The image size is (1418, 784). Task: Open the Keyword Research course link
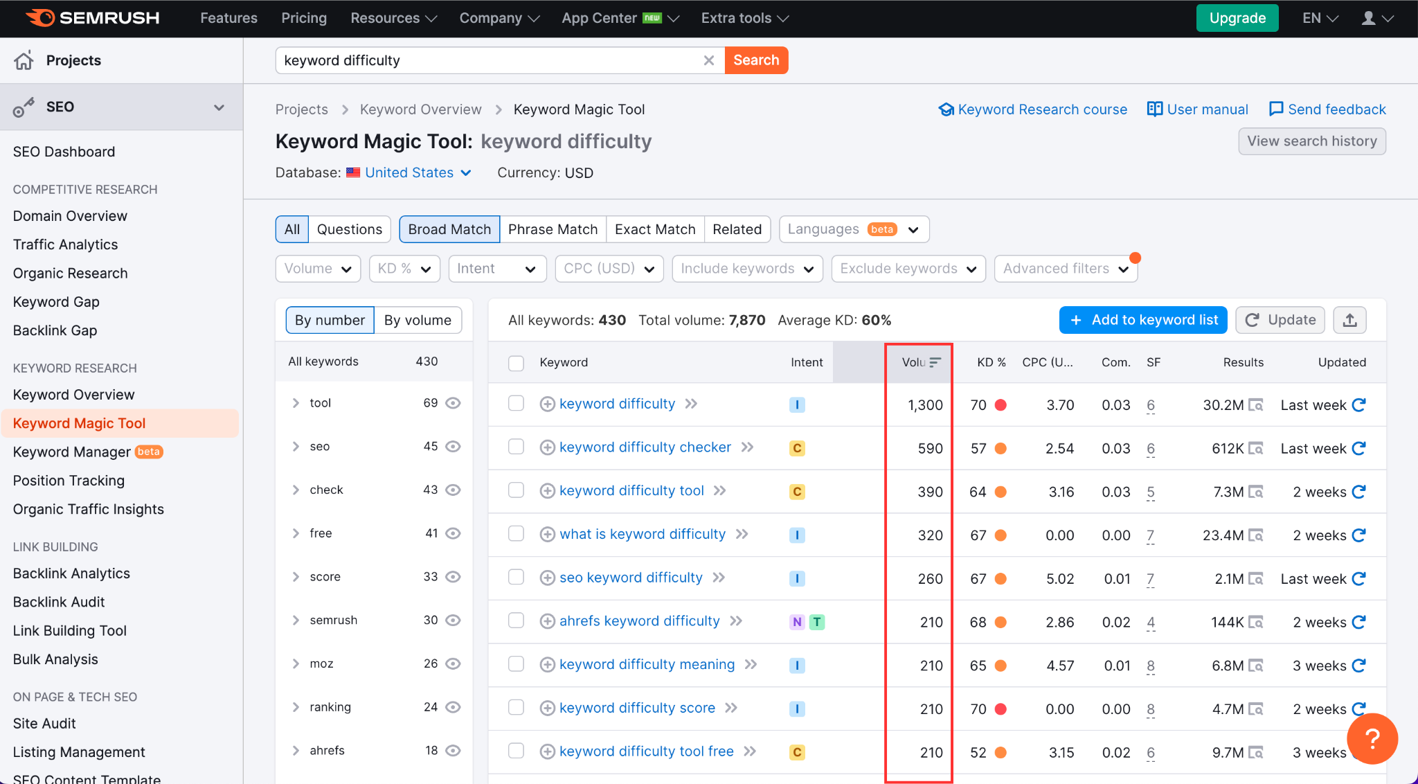coord(1033,109)
